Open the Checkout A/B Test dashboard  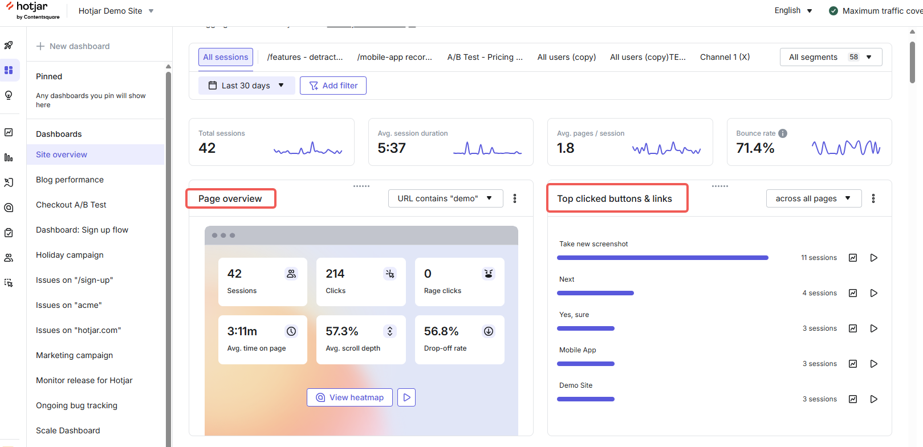click(x=71, y=205)
